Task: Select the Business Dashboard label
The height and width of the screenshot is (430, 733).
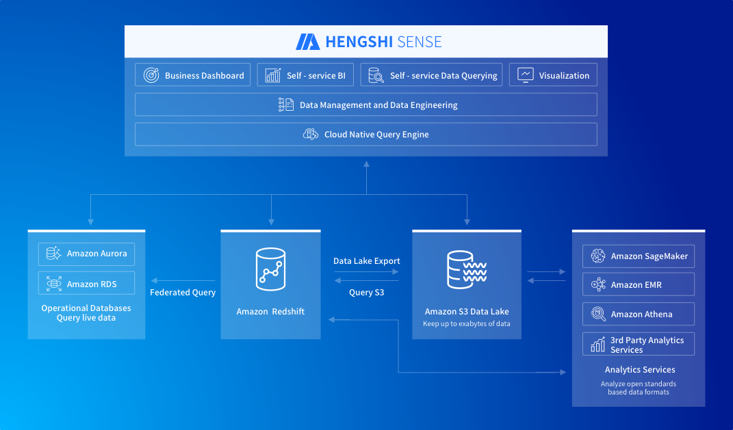Action: 204,76
